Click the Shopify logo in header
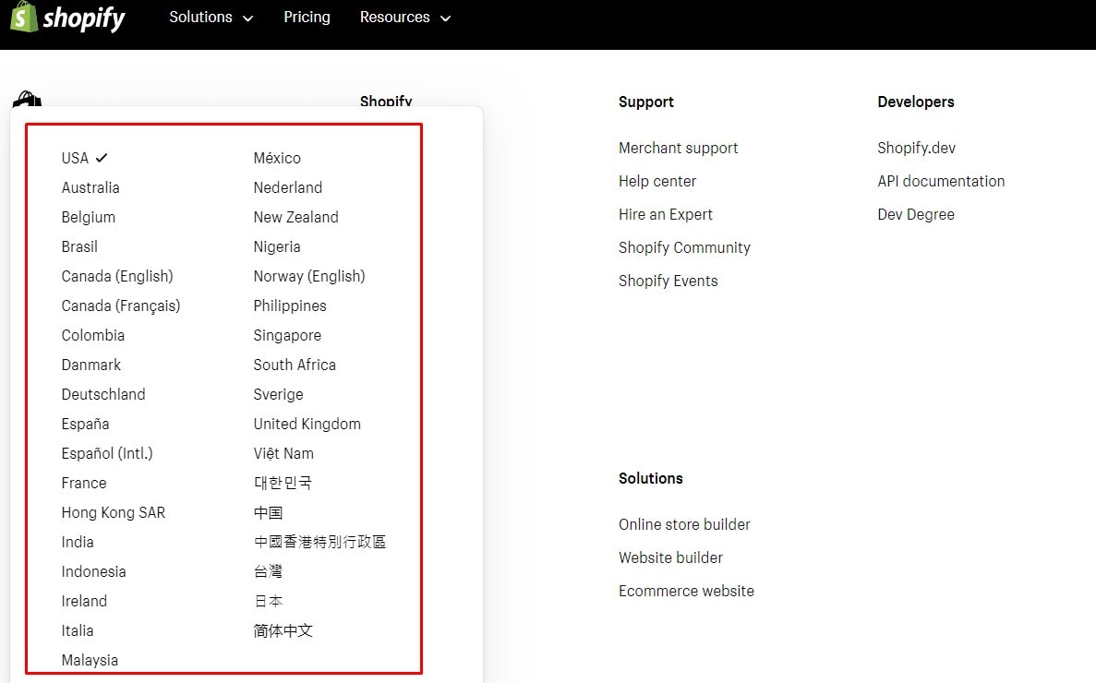The width and height of the screenshot is (1096, 683). coord(67,17)
